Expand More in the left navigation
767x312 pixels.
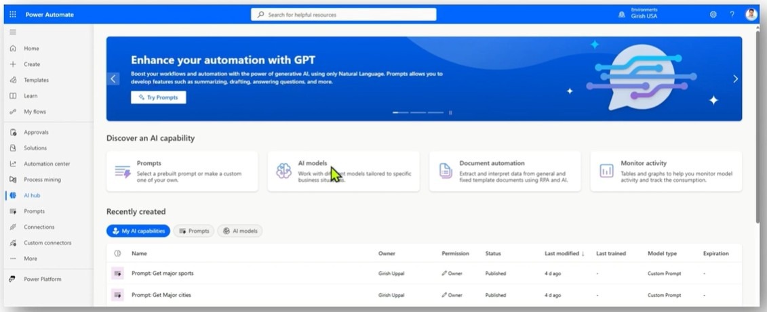[x=31, y=259]
